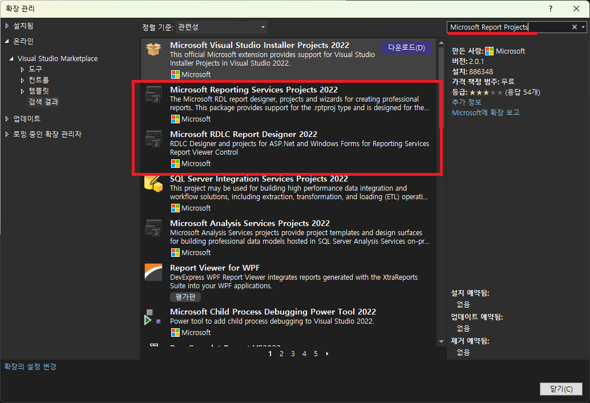The image size is (590, 403).
Task: Open the Microsoft에 확장 보고 link
Action: pos(486,112)
